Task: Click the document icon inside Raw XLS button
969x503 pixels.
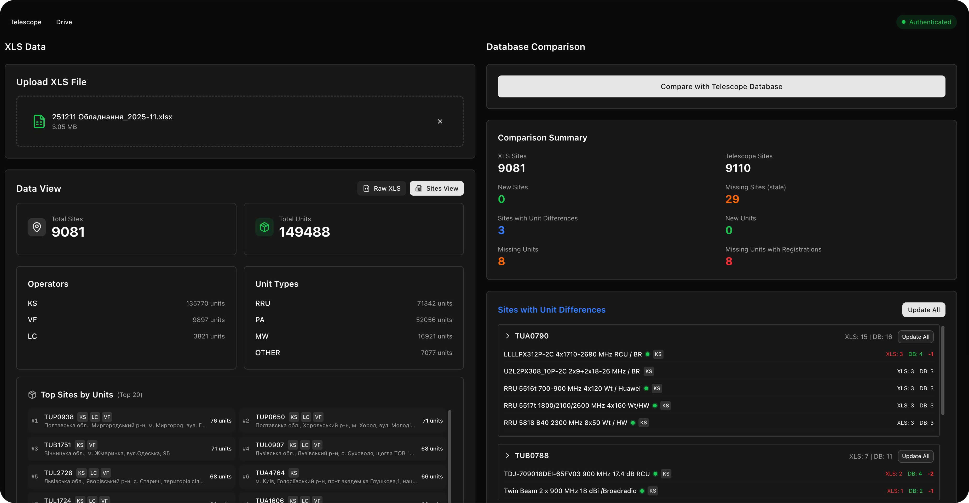Action: coord(366,188)
